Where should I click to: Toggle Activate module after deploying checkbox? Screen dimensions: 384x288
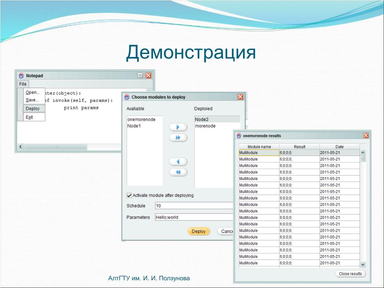129,195
